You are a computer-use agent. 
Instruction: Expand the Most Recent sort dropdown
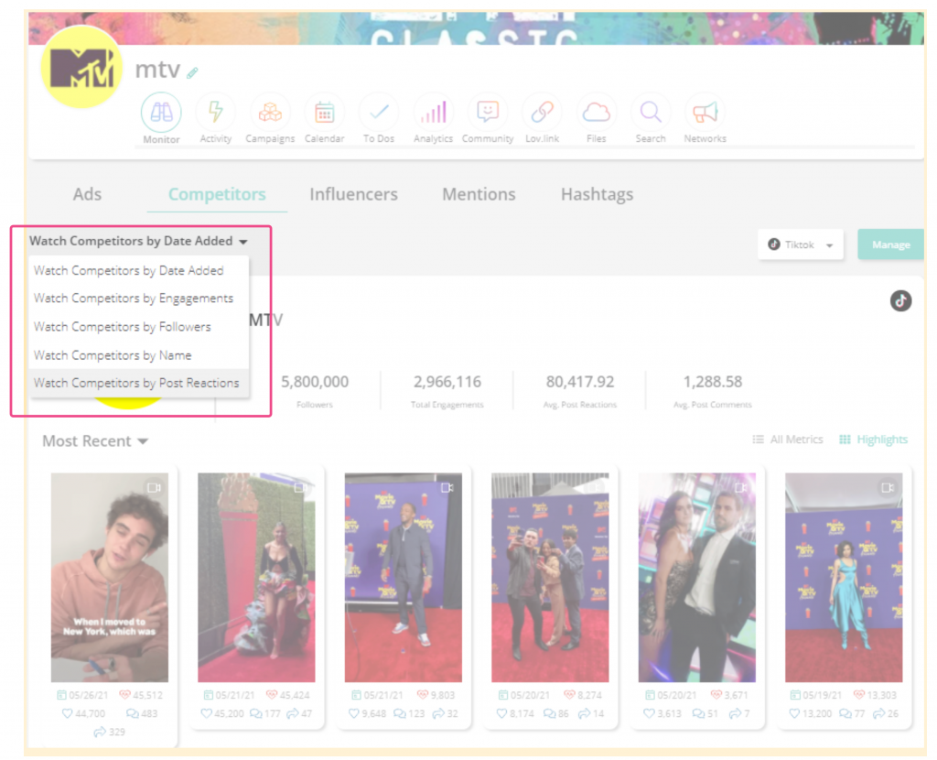pos(95,441)
